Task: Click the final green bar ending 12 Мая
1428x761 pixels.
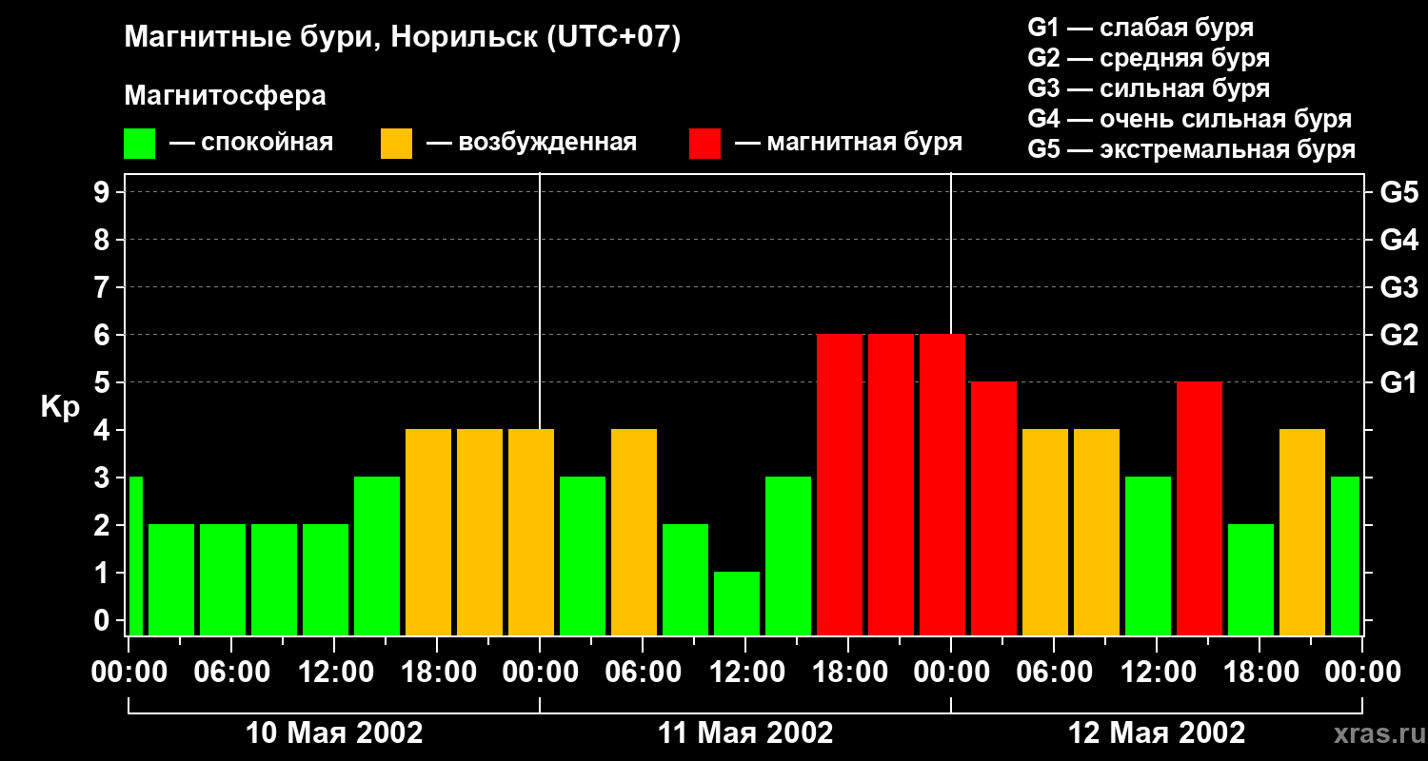Action: pos(1345,556)
